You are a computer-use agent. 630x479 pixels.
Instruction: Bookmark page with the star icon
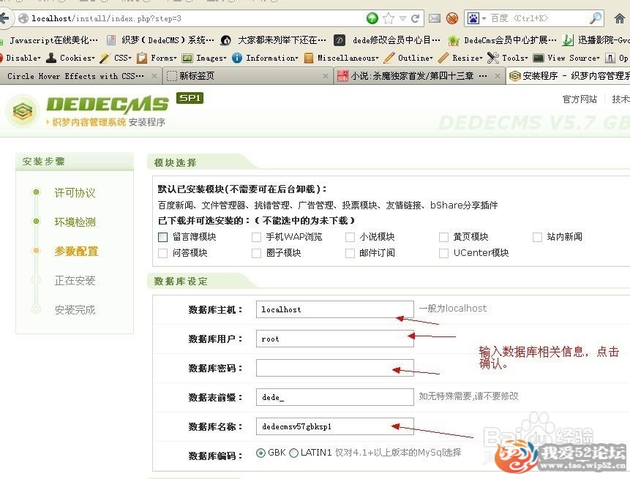coord(388,18)
